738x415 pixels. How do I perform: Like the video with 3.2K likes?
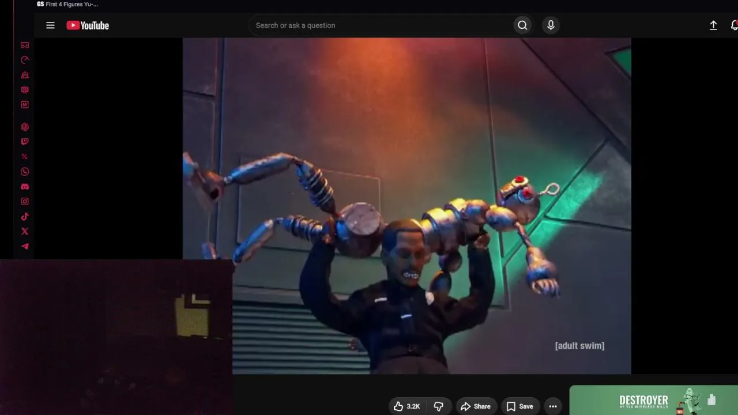(x=407, y=406)
